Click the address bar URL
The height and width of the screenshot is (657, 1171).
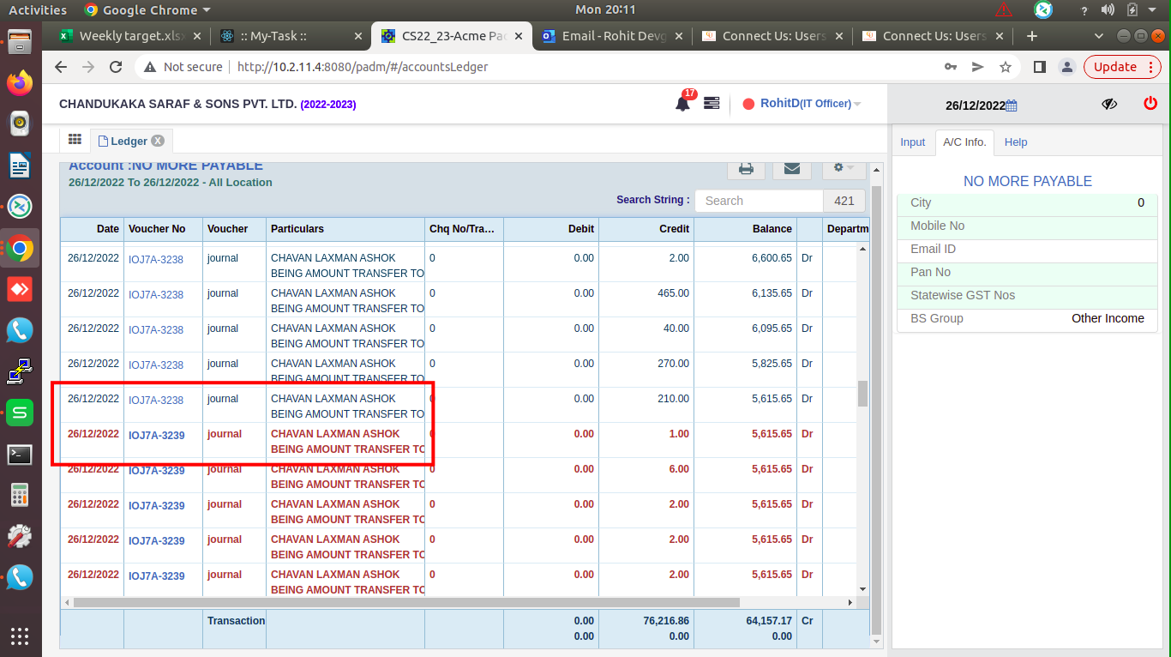[x=363, y=67]
